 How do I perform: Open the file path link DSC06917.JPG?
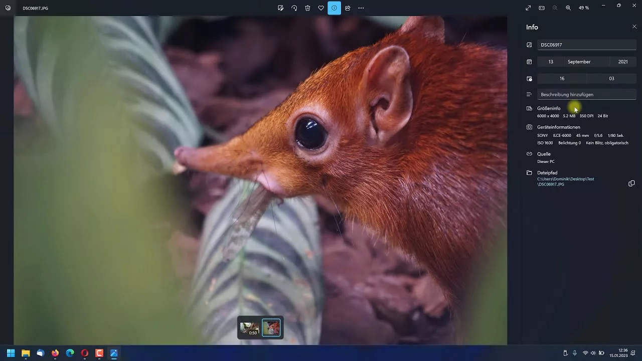click(x=565, y=182)
